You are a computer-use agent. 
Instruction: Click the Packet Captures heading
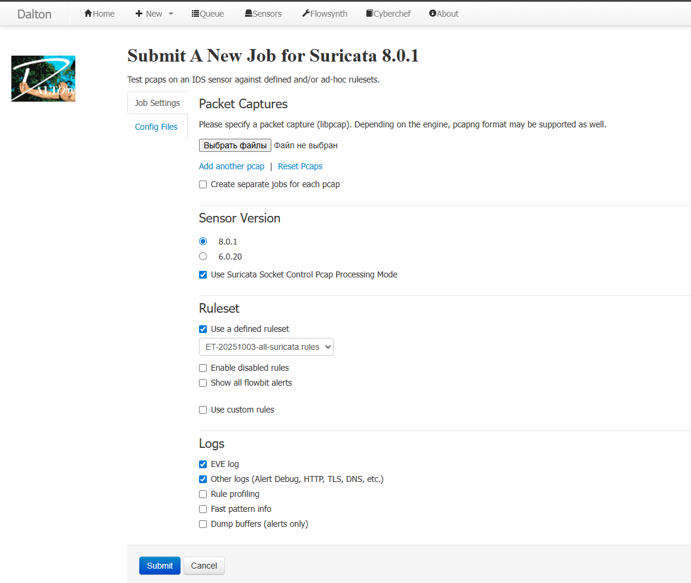click(243, 104)
